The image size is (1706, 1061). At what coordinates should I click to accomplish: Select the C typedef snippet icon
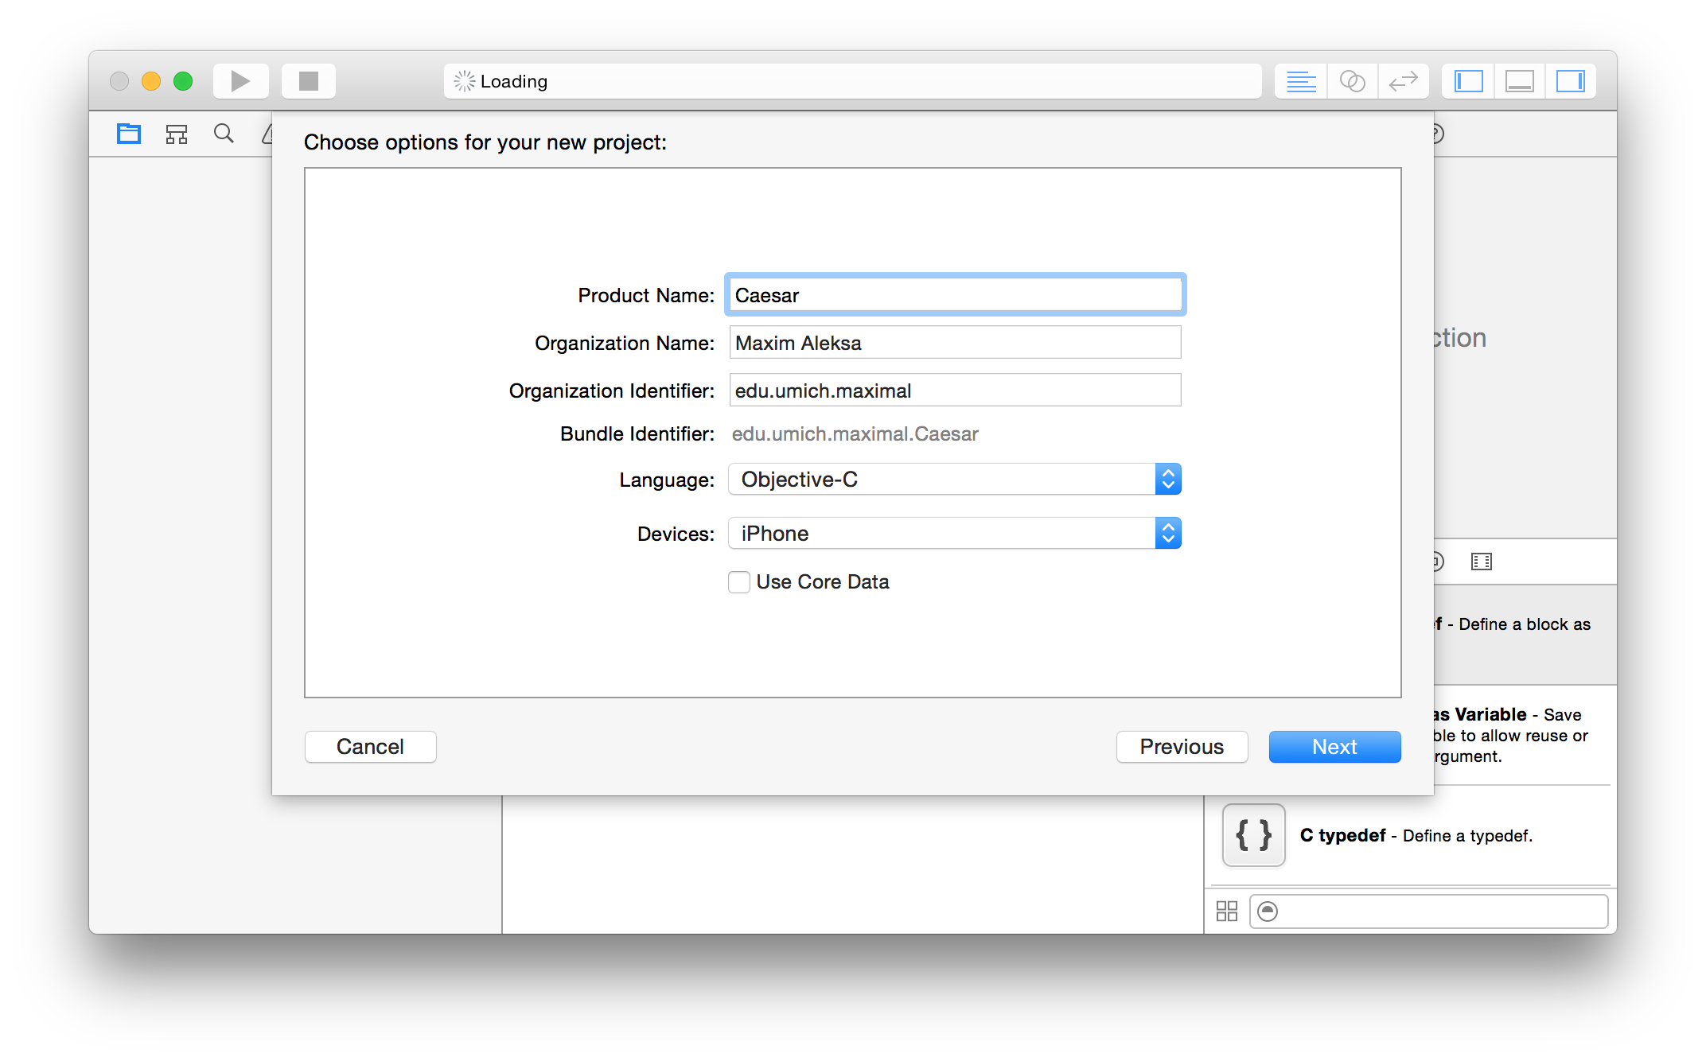pos(1253,835)
